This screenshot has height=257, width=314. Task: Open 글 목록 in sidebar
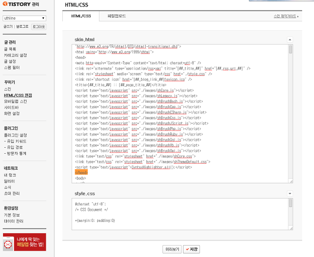(x=10, y=49)
